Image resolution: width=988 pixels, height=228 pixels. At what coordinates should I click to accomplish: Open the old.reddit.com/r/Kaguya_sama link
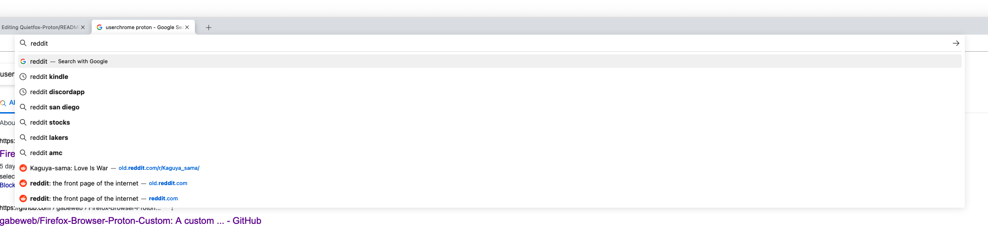[x=159, y=168]
